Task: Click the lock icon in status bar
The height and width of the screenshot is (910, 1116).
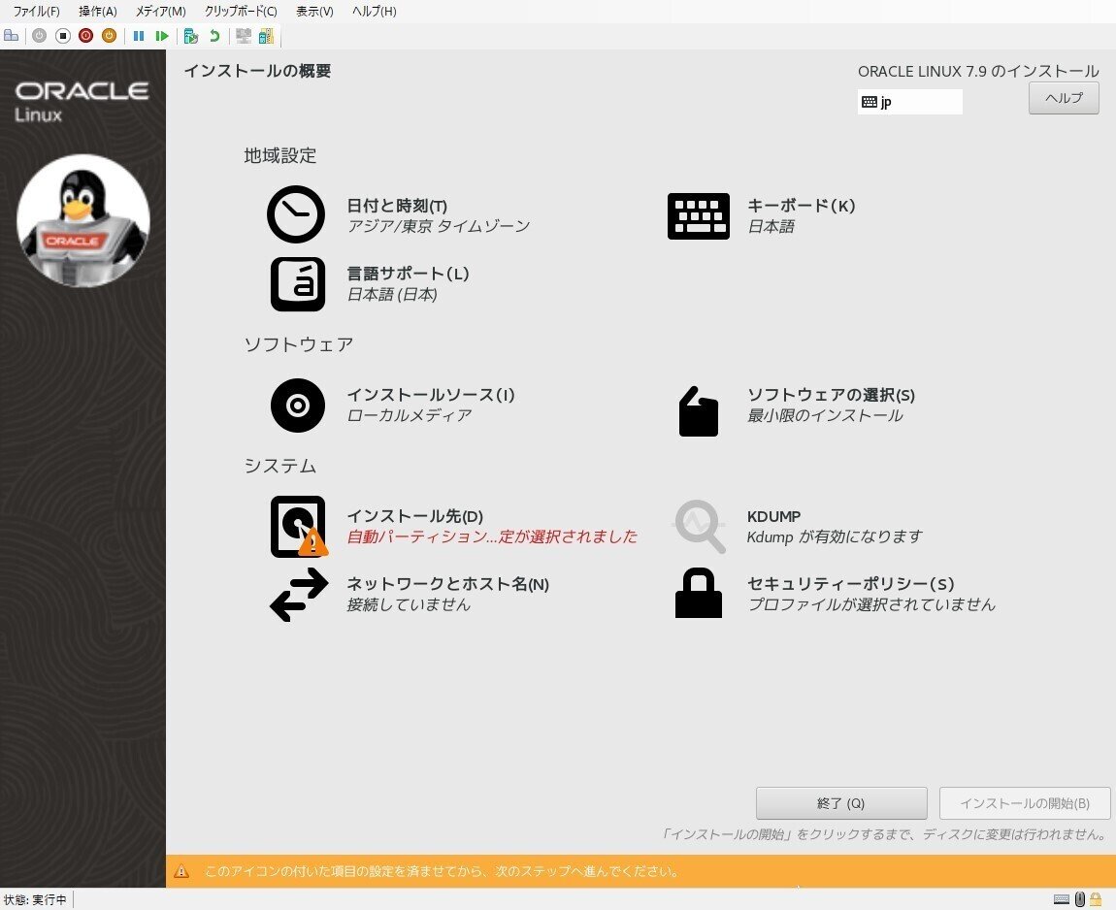Action: (x=1096, y=899)
